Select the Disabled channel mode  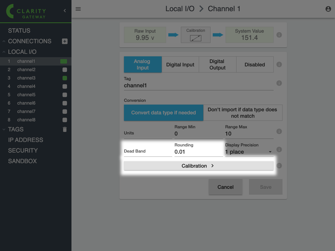[x=255, y=65]
